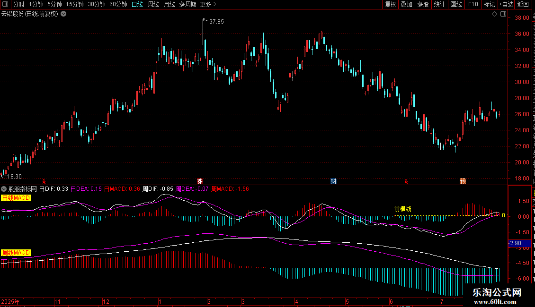The height and width of the screenshot is (307, 535).
Task: Click the 财 financial report marker icon
Action: coord(333,181)
